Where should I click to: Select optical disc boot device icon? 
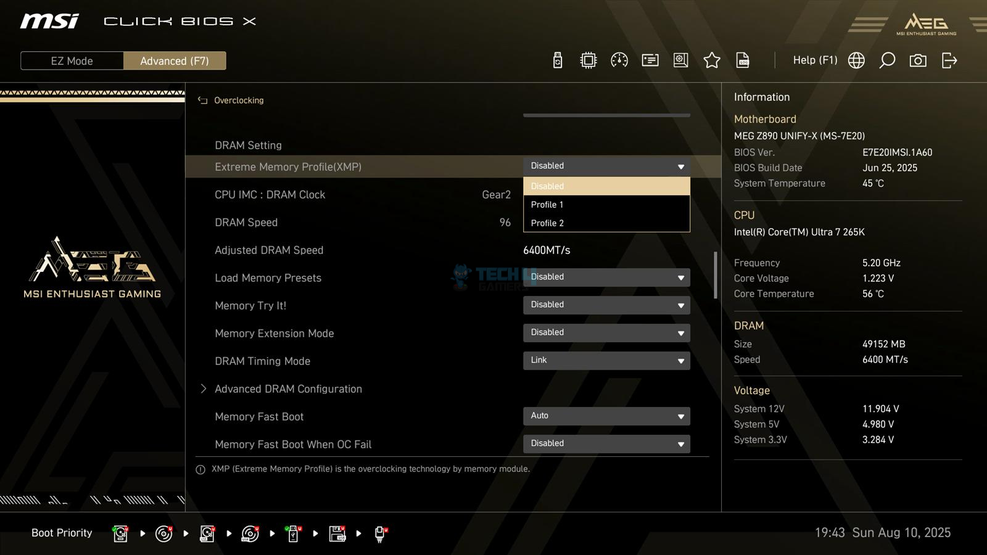(x=163, y=533)
